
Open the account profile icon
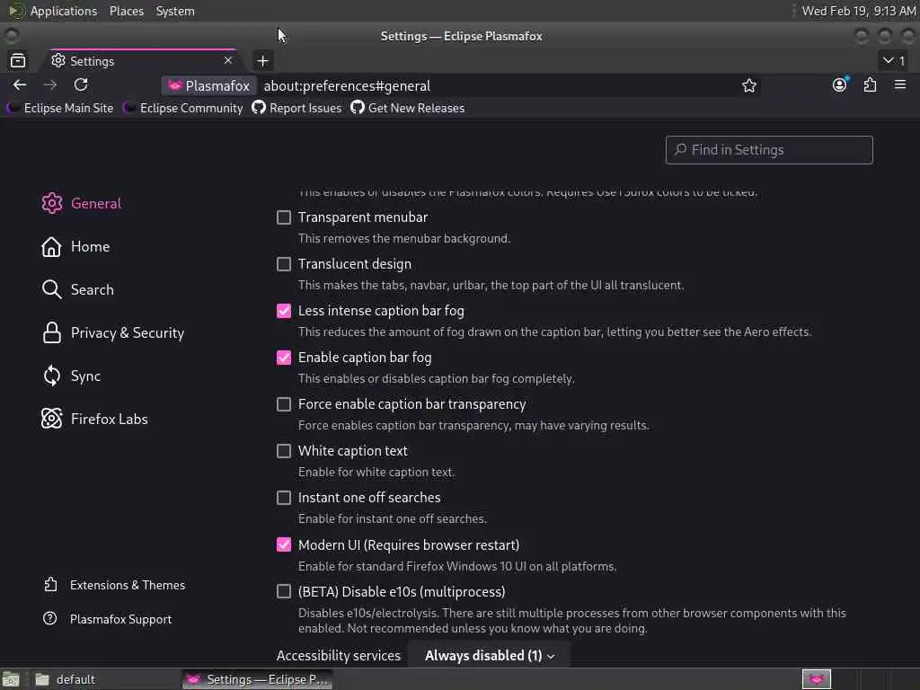click(839, 84)
